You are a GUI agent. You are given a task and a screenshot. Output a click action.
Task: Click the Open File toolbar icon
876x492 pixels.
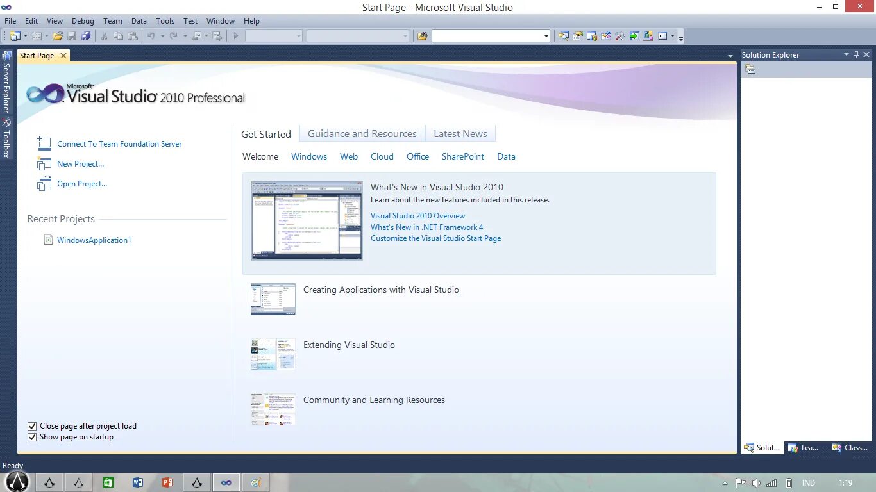[58, 36]
